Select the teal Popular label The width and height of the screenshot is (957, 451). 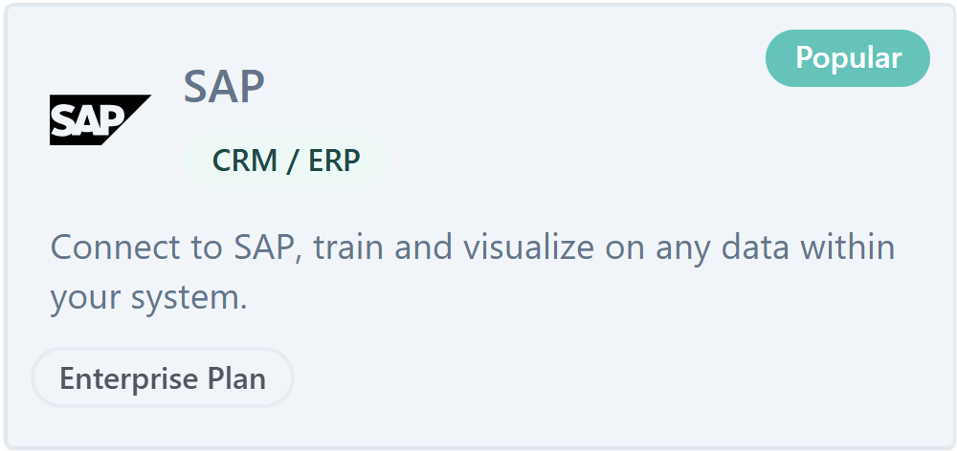[x=847, y=58]
